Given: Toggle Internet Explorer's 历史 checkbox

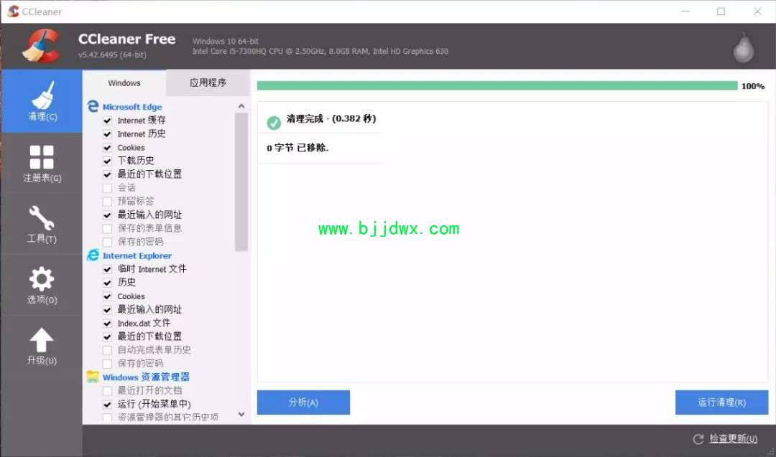Looking at the screenshot, I should 107,283.
